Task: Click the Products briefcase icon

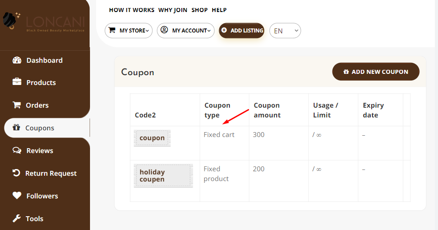Action: pyautogui.click(x=17, y=82)
